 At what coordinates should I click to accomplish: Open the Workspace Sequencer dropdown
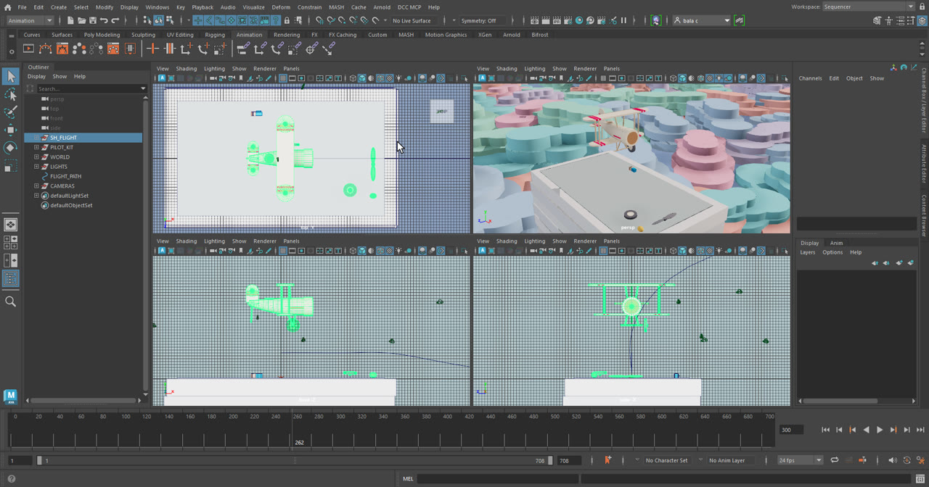pyautogui.click(x=868, y=7)
